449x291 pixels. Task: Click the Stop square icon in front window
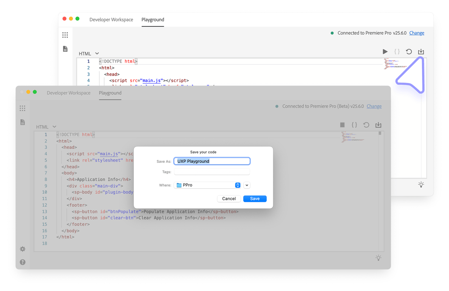point(342,125)
